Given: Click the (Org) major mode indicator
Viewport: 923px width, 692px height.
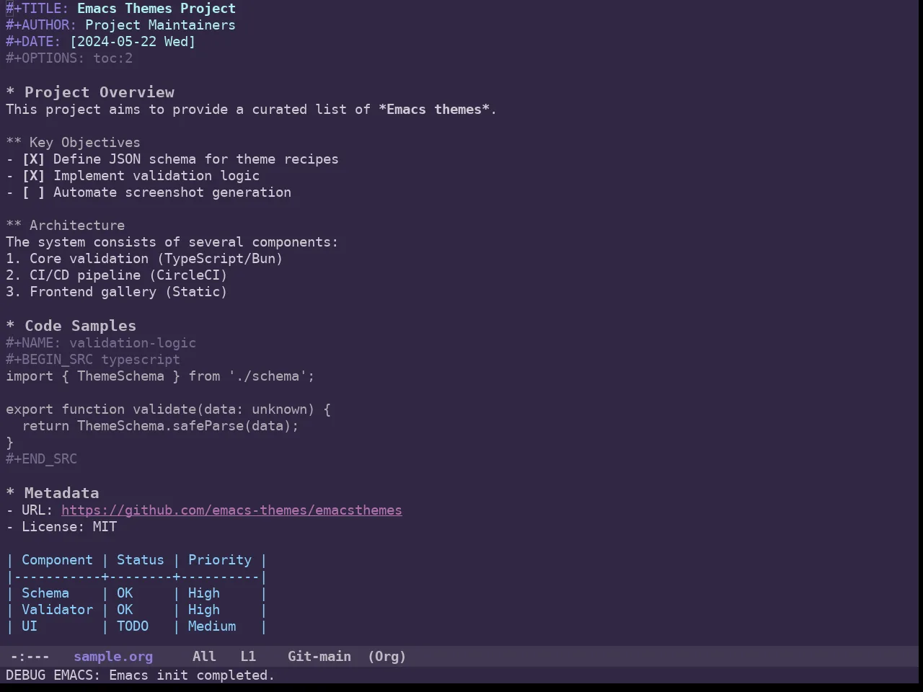Looking at the screenshot, I should [x=387, y=657].
